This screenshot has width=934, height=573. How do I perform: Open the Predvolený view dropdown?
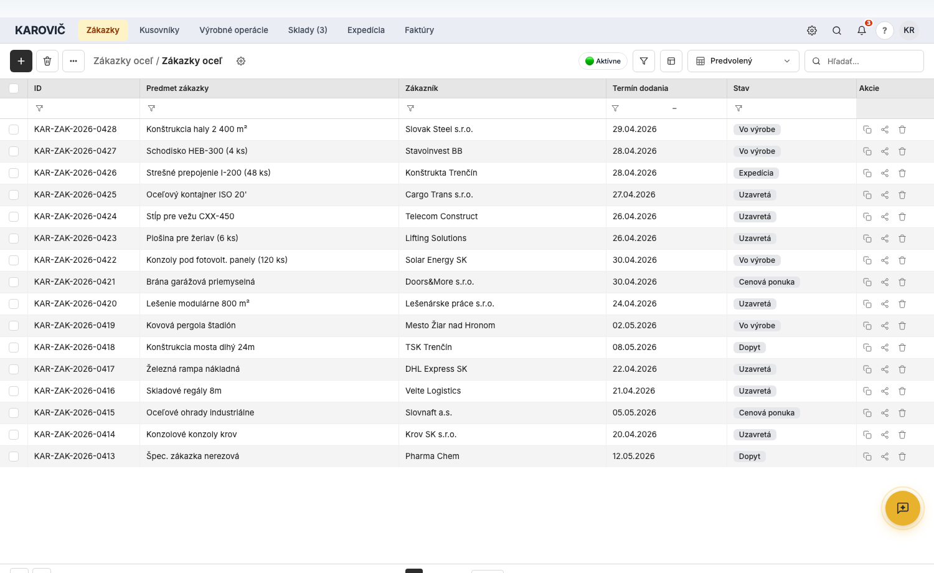click(743, 61)
